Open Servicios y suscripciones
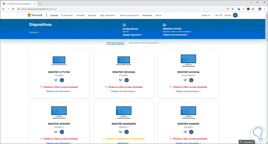The height and width of the screenshot is (144, 268). [x=129, y=15]
